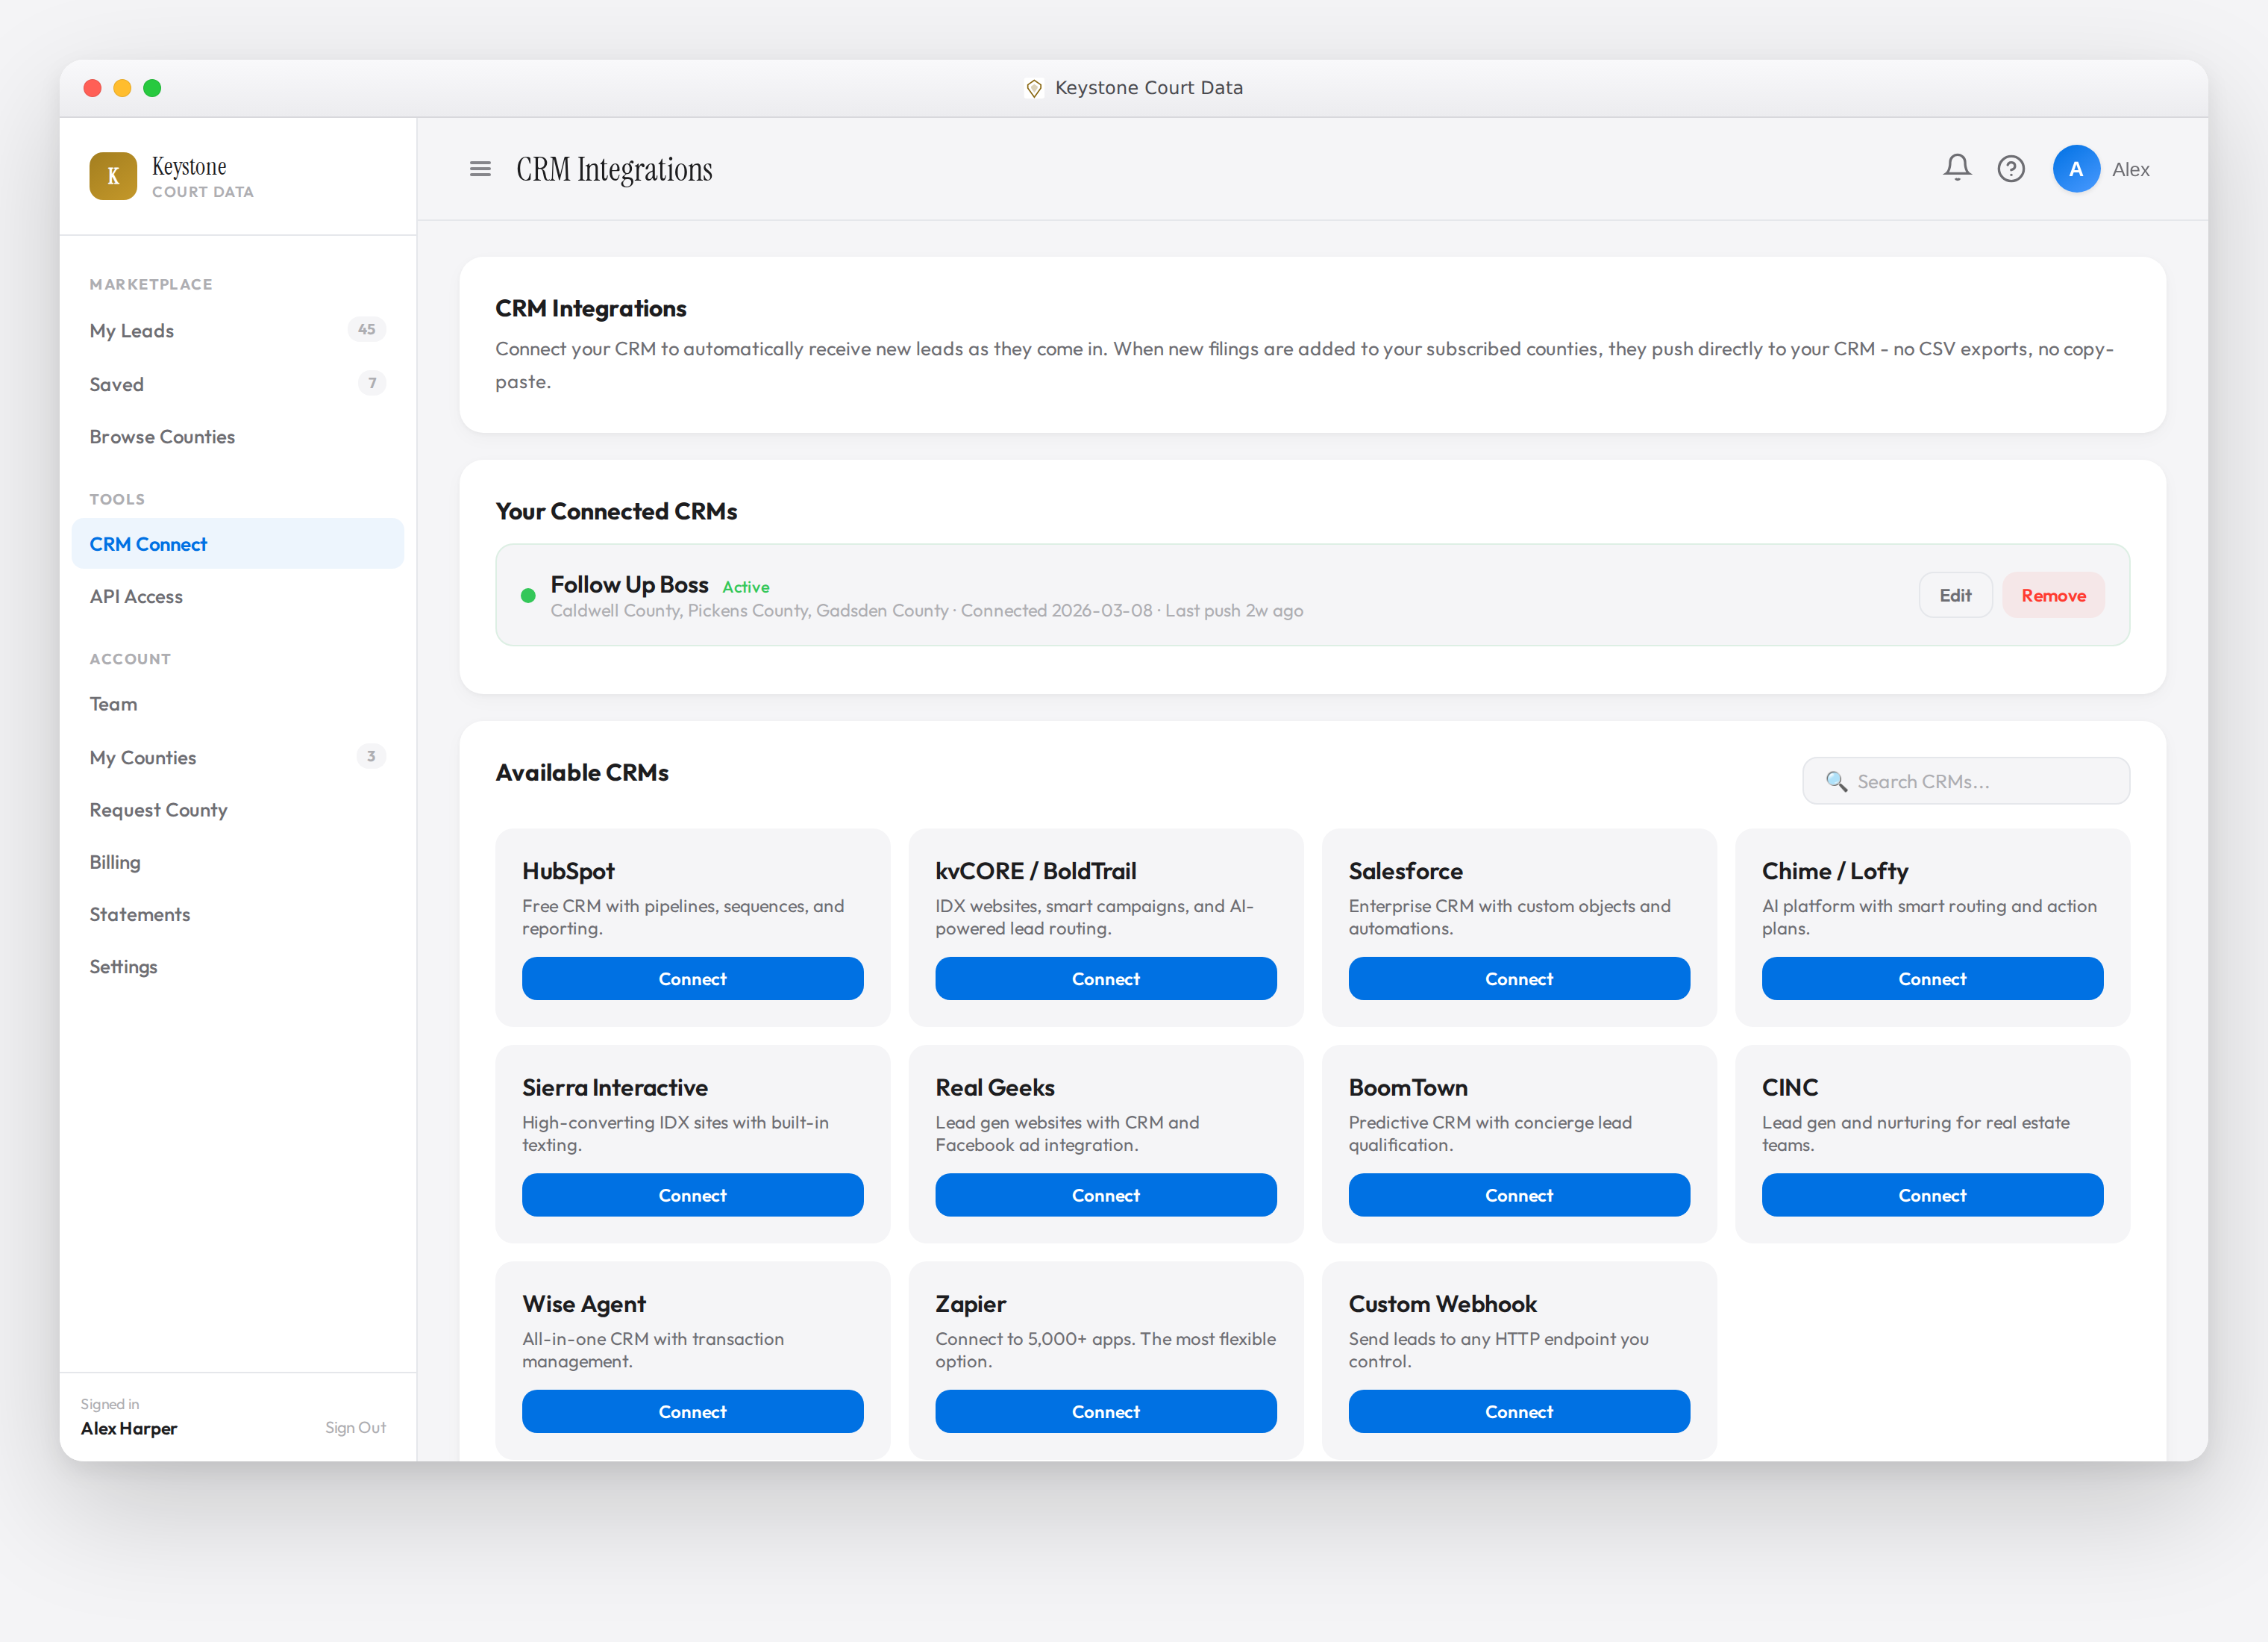Image resolution: width=2268 pixels, height=1642 pixels.
Task: Click the Your Connected CRMs heading
Action: [616, 512]
